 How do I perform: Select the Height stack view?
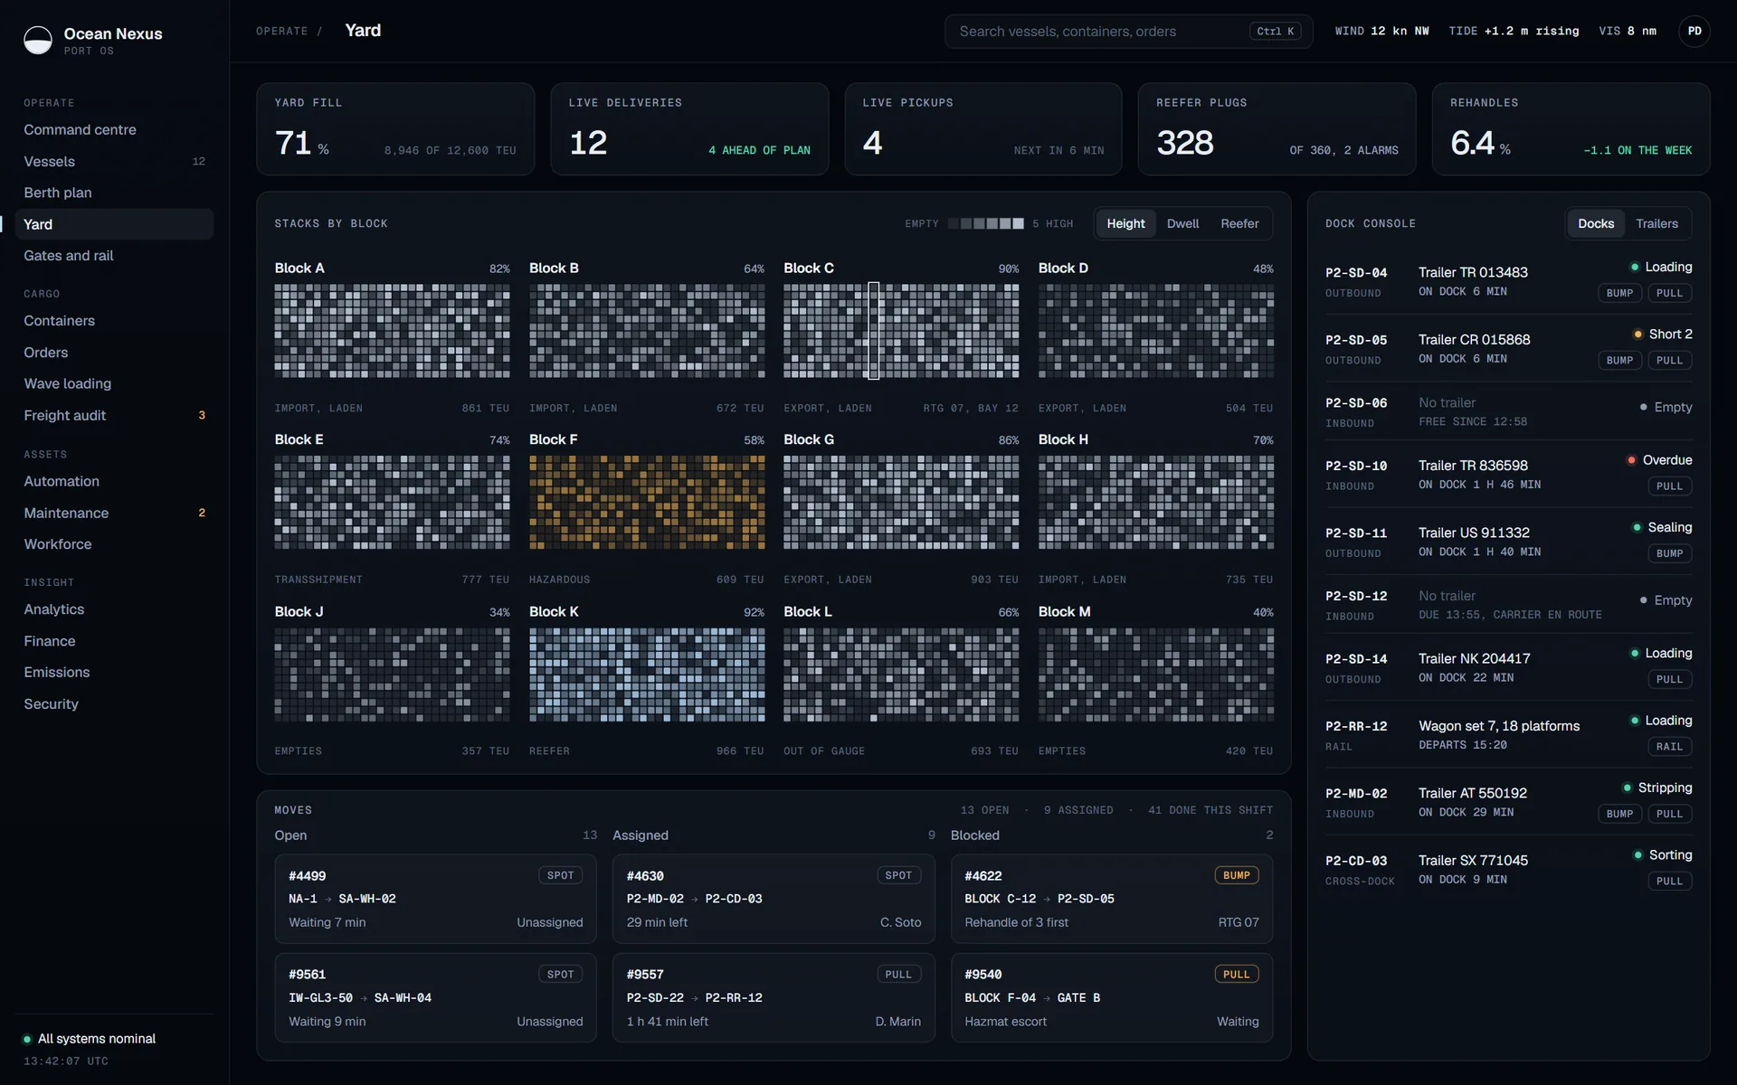(1125, 223)
